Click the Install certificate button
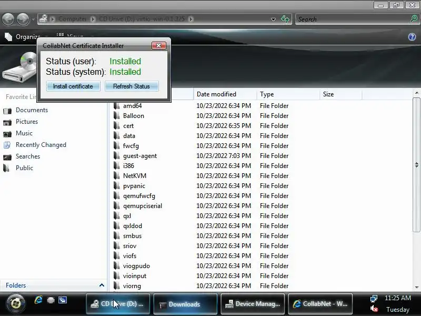The height and width of the screenshot is (316, 421). click(73, 86)
